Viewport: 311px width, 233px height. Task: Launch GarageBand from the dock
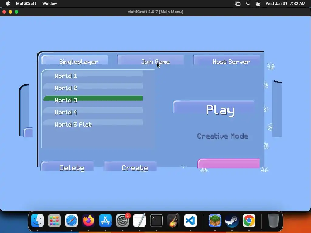[173, 221]
